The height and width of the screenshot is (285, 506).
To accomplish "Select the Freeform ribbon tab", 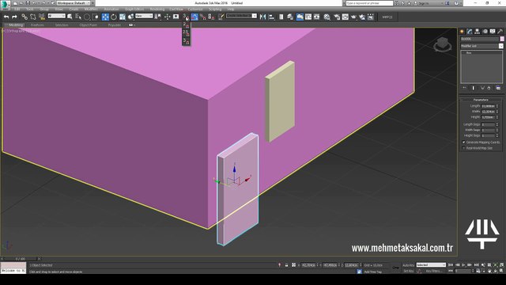I will pyautogui.click(x=37, y=25).
